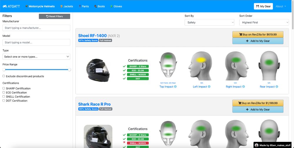Open the About dropdown menu
The image size is (294, 148).
[281, 6]
